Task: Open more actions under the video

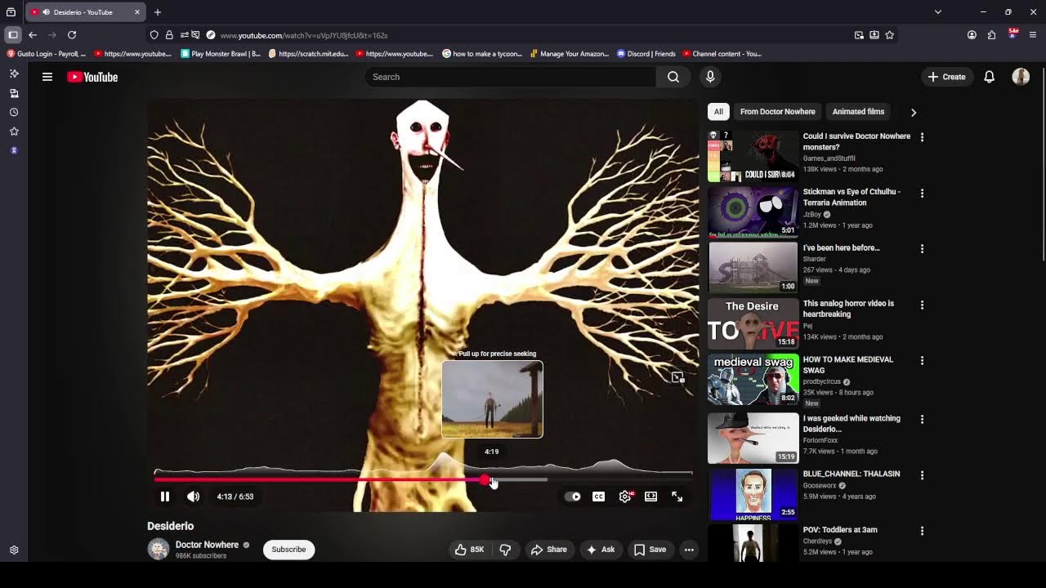Action: click(x=689, y=550)
